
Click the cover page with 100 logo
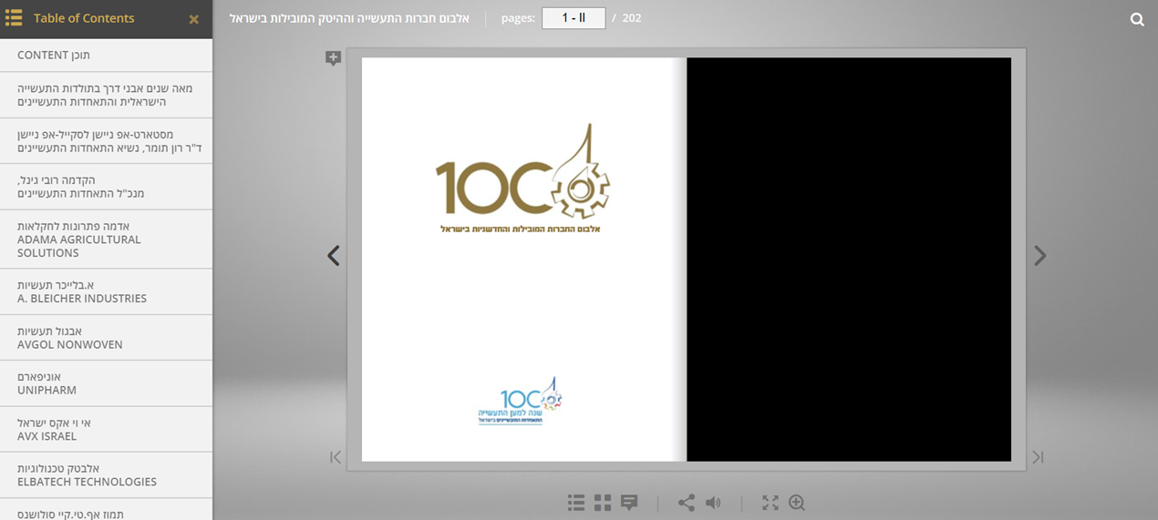tap(522, 260)
